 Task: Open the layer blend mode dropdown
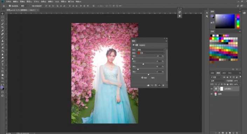[218, 81]
